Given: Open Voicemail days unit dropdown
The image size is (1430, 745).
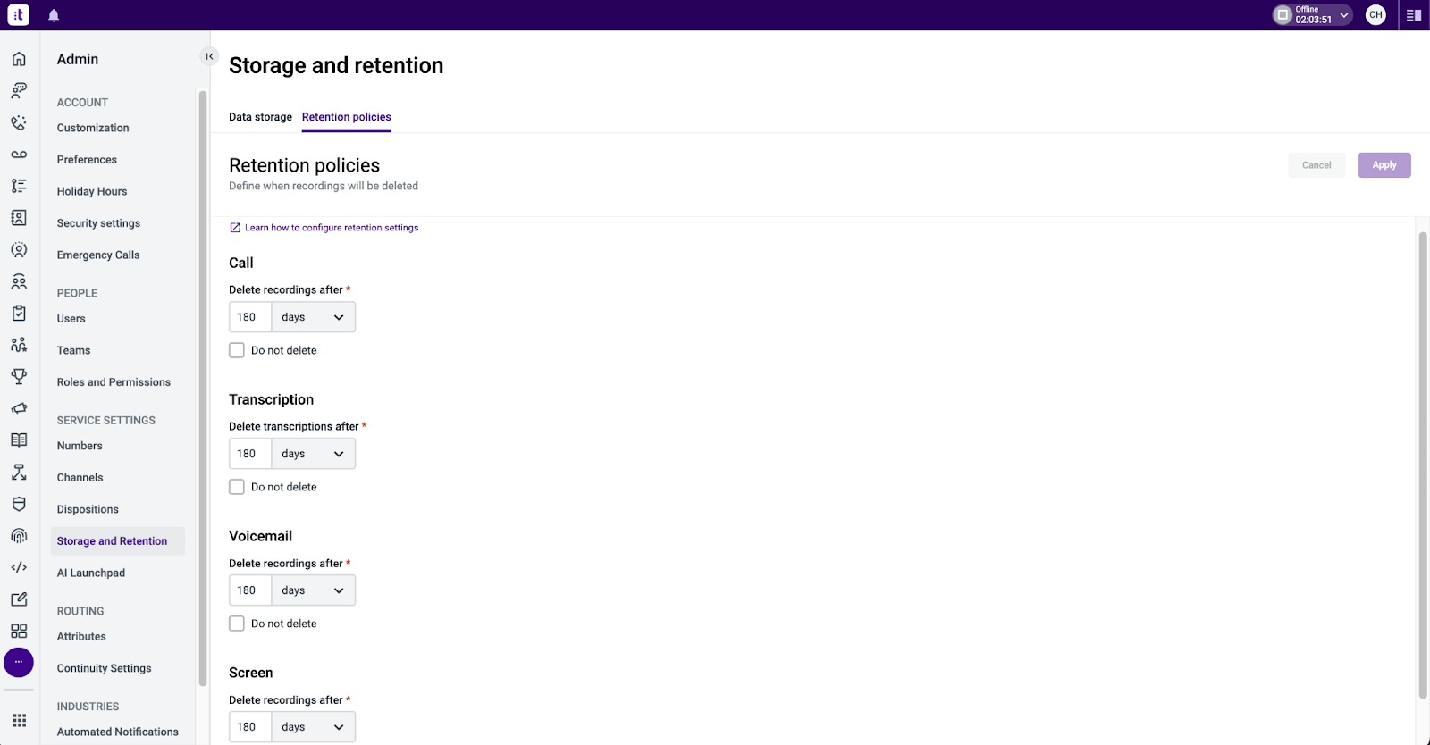Looking at the screenshot, I should tap(313, 590).
